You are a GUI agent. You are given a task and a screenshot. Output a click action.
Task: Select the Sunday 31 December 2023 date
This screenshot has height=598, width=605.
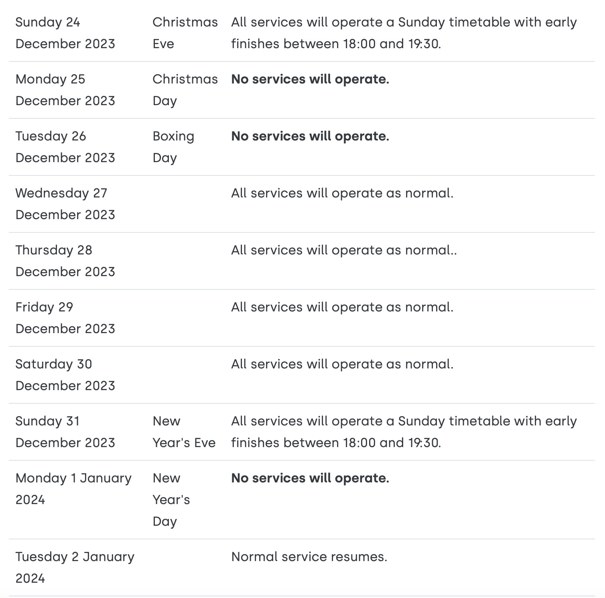pos(65,432)
